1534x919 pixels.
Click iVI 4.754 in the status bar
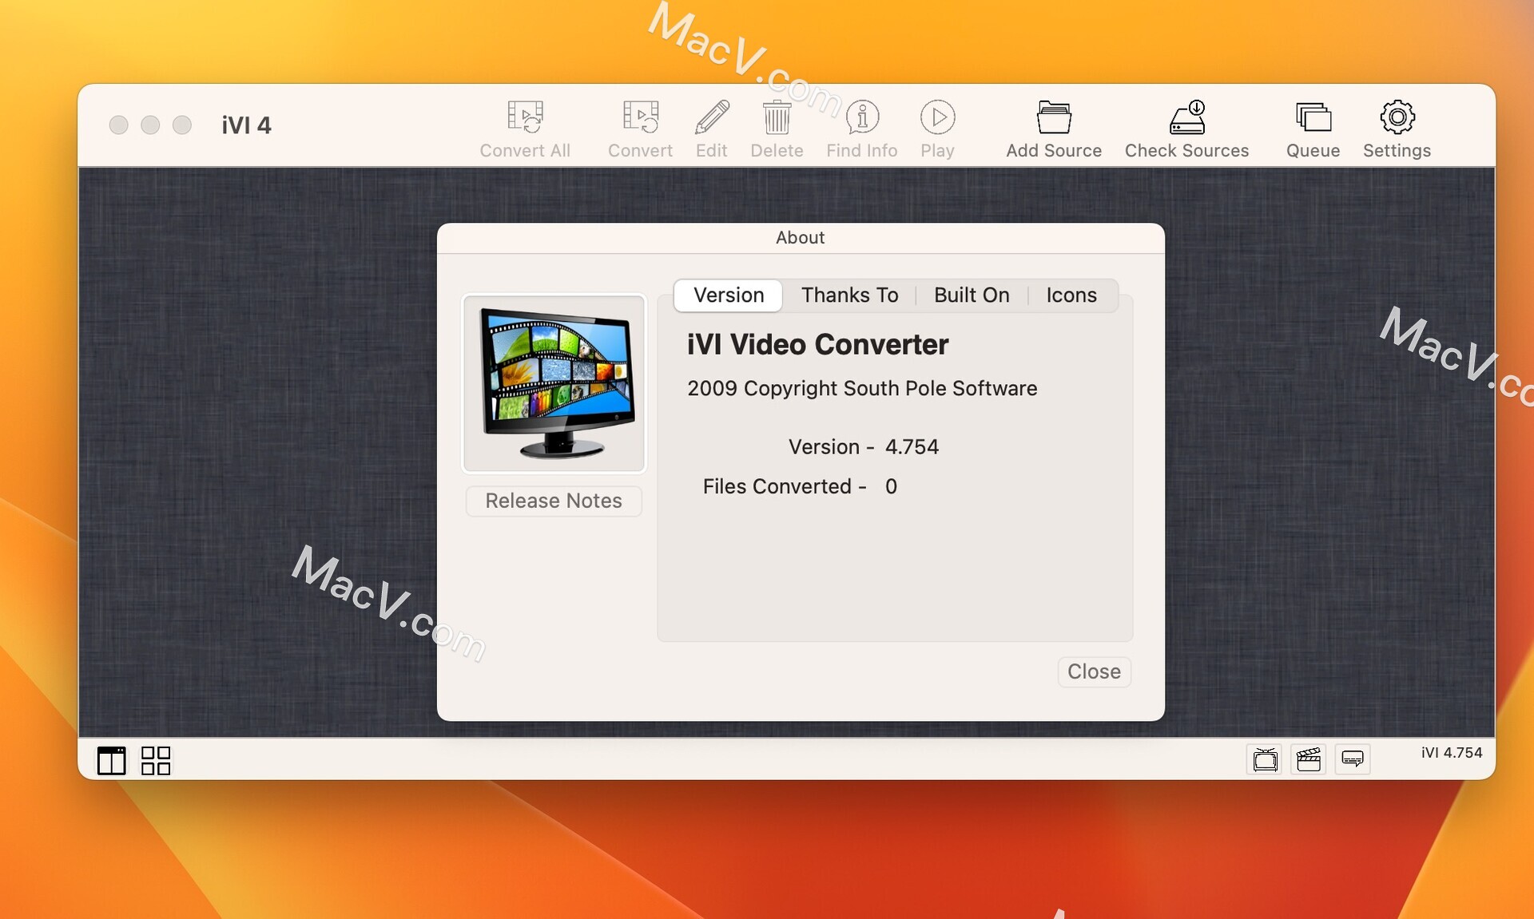tap(1452, 752)
